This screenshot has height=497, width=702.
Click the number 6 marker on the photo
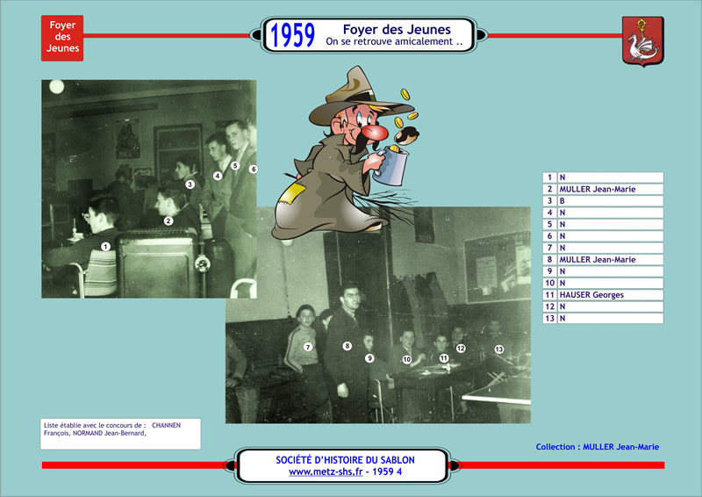[254, 169]
